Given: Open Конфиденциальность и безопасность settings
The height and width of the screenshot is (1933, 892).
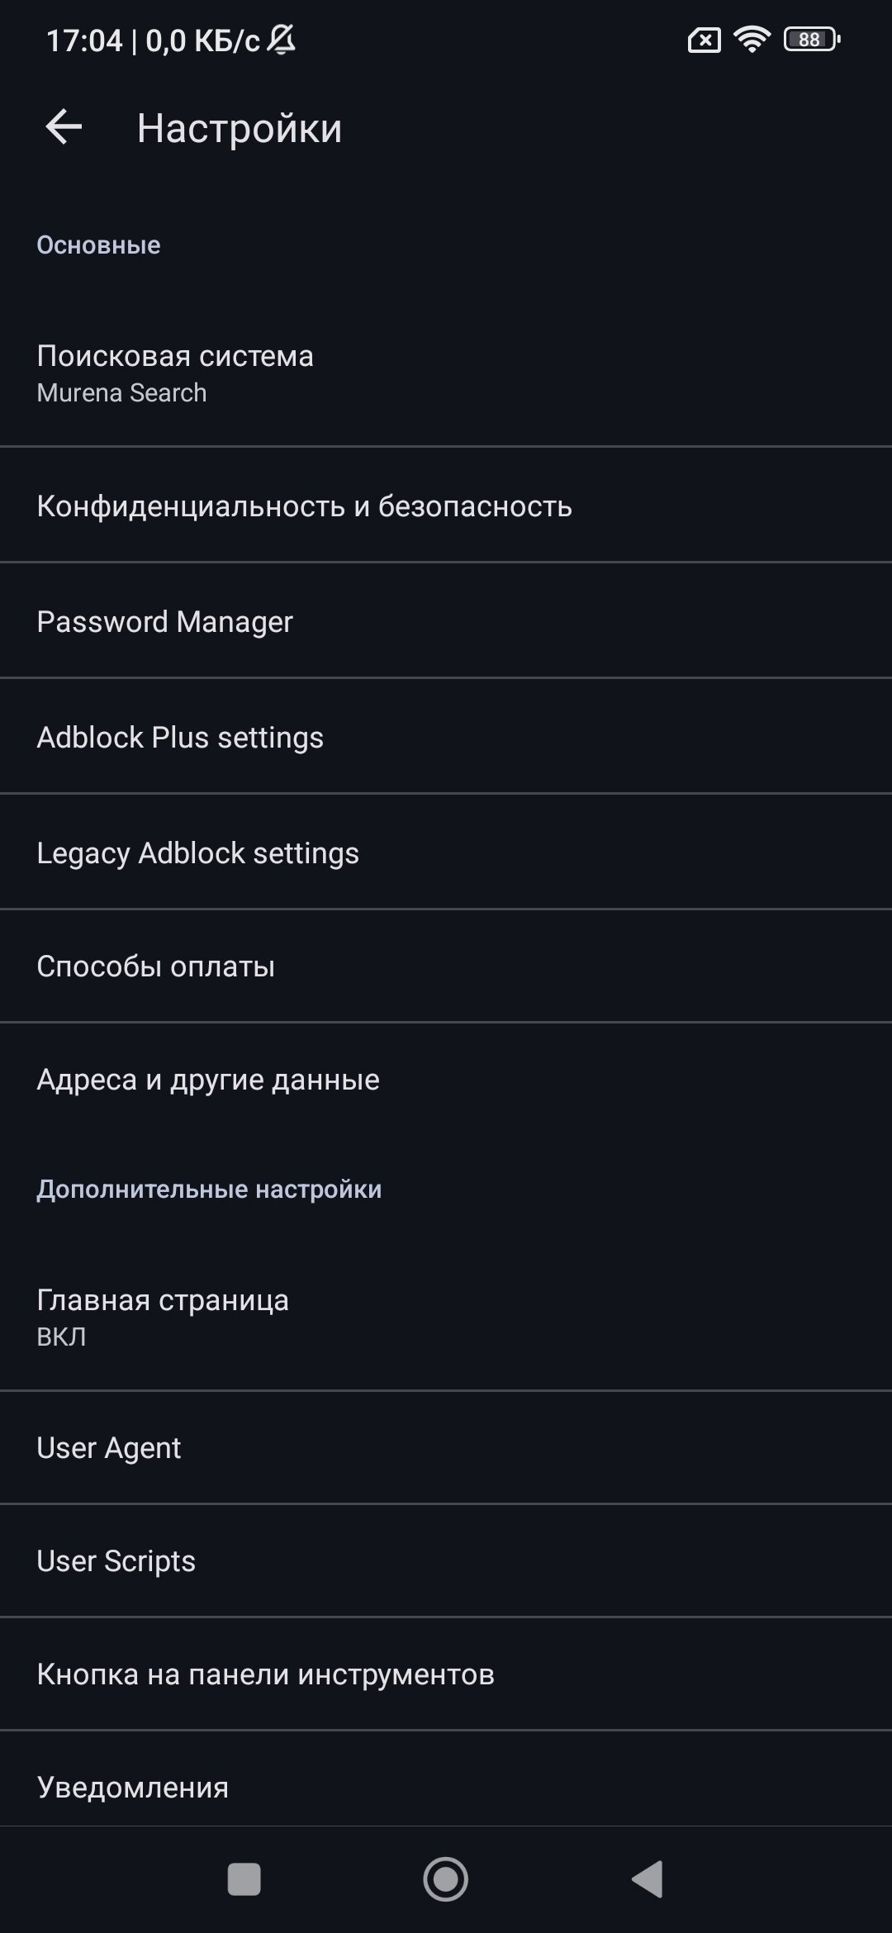Looking at the screenshot, I should pyautogui.click(x=446, y=506).
